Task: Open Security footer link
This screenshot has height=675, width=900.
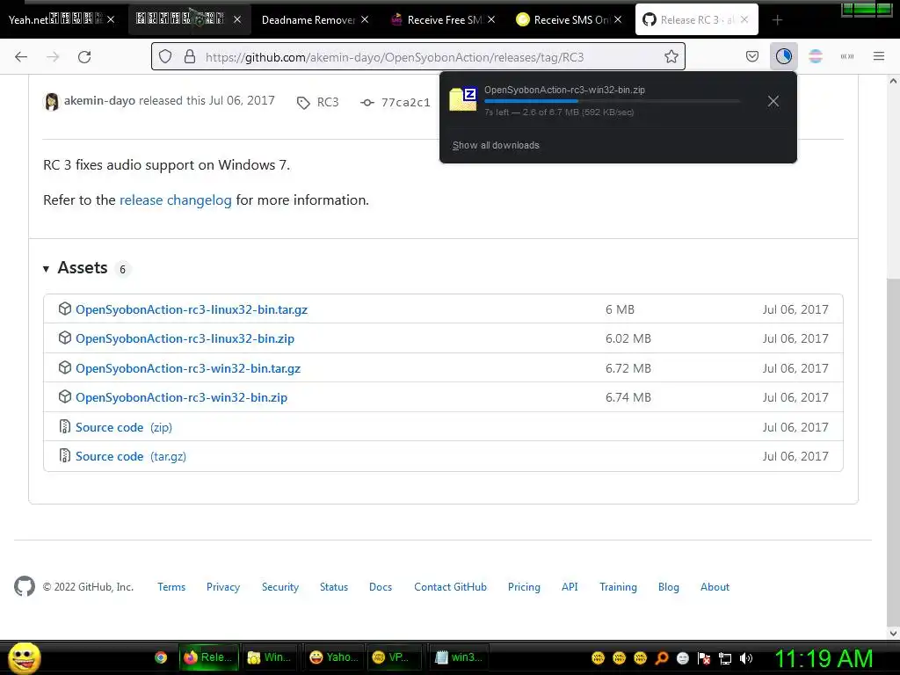Action: 280,586
